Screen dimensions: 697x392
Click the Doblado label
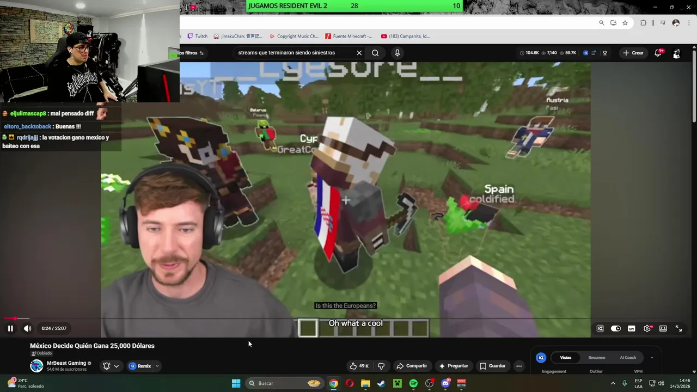point(41,353)
